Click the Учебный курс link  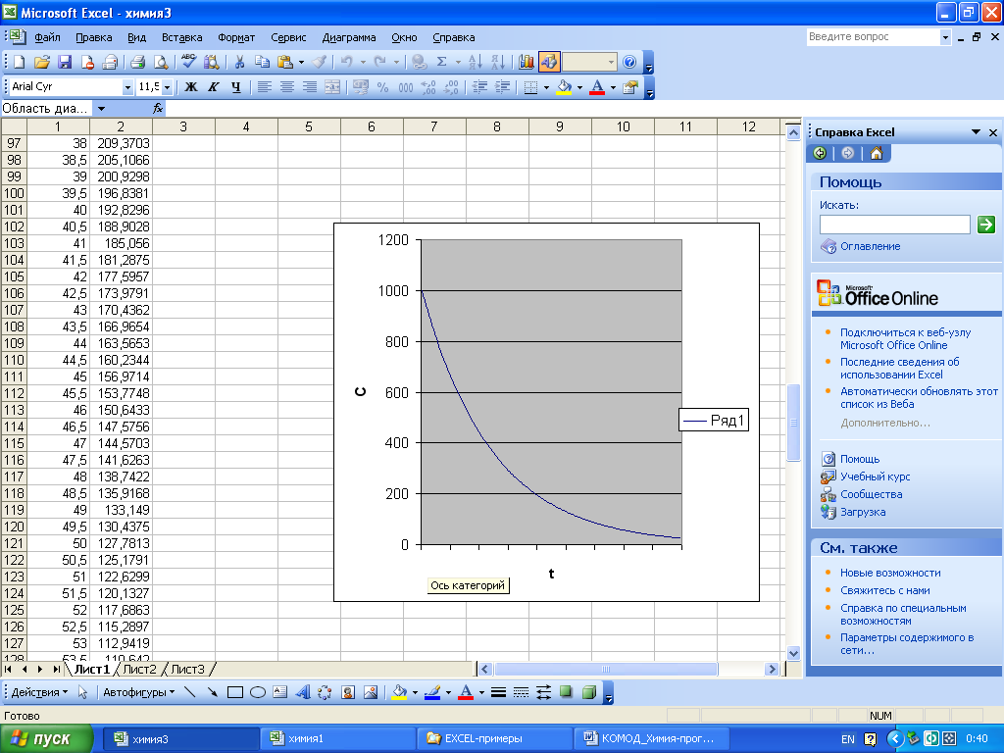tap(875, 477)
